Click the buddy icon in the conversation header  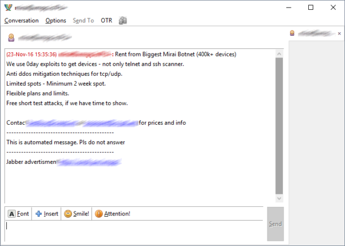click(11, 38)
